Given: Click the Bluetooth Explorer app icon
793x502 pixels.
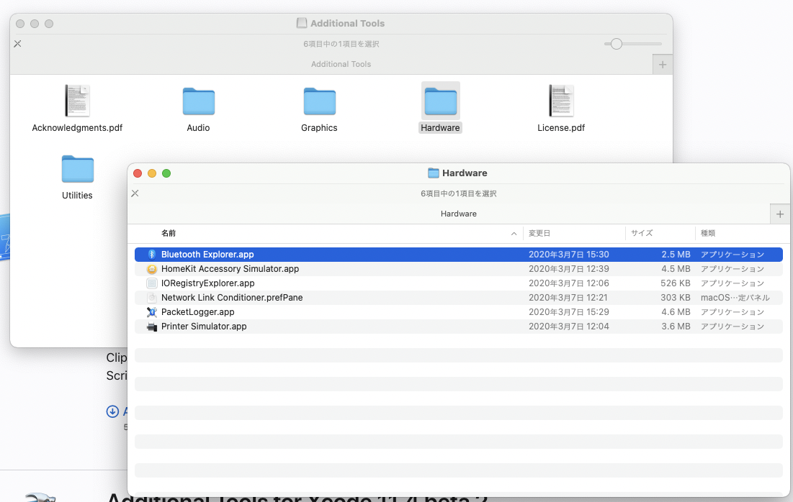Looking at the screenshot, I should click(152, 255).
